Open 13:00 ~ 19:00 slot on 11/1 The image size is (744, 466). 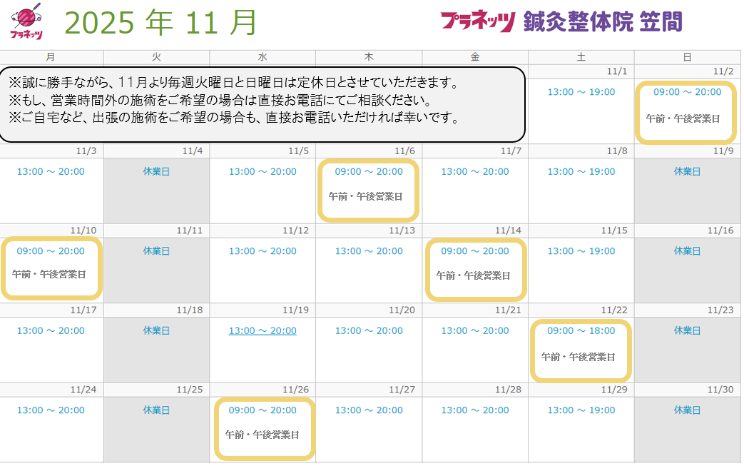pyautogui.click(x=581, y=92)
